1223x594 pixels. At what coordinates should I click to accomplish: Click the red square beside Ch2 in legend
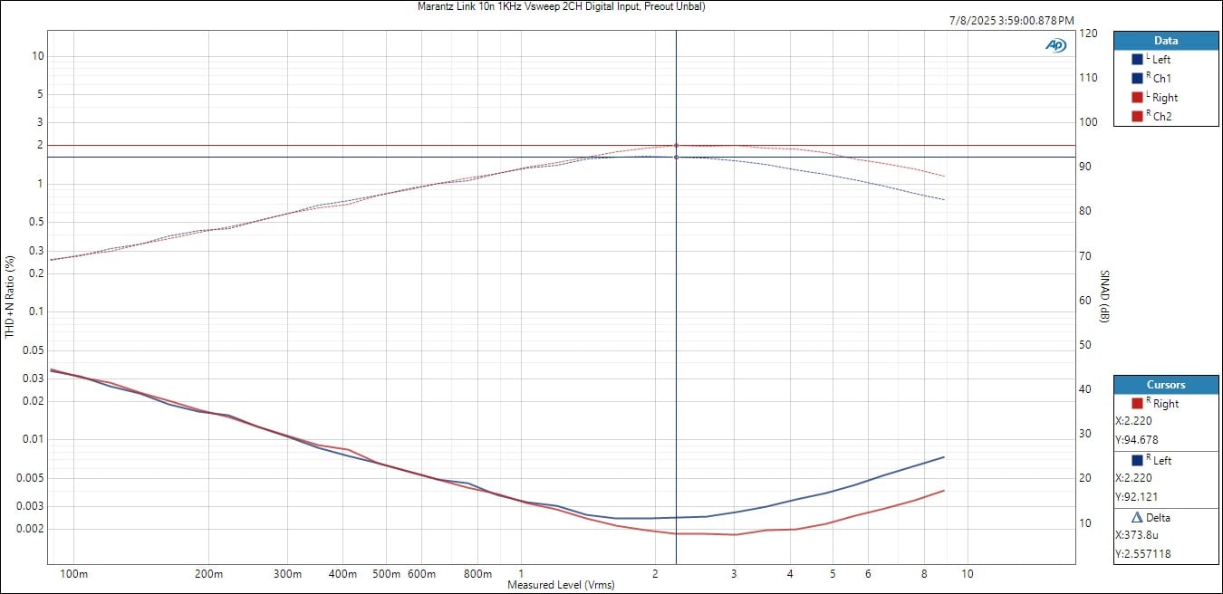[x=1138, y=116]
